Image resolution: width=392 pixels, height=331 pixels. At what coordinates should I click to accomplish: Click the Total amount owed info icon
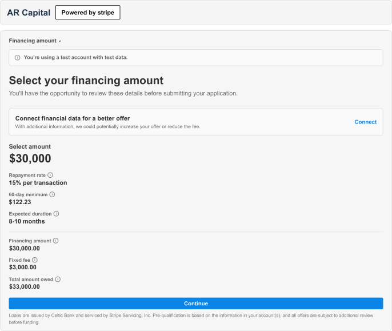tap(58, 279)
